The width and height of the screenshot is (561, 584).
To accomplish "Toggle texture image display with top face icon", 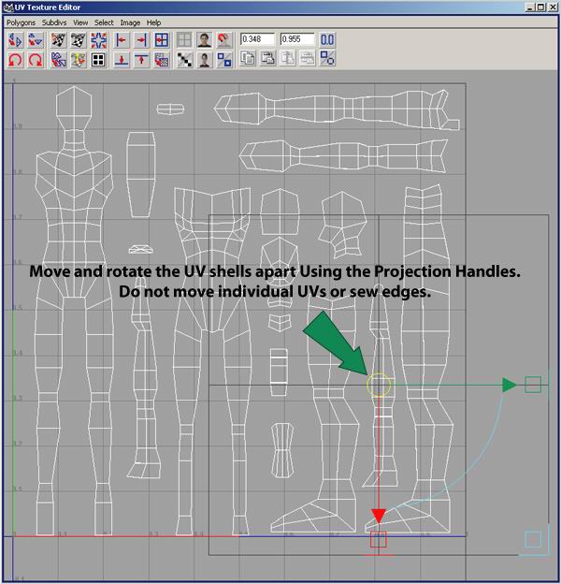I will point(205,40).
